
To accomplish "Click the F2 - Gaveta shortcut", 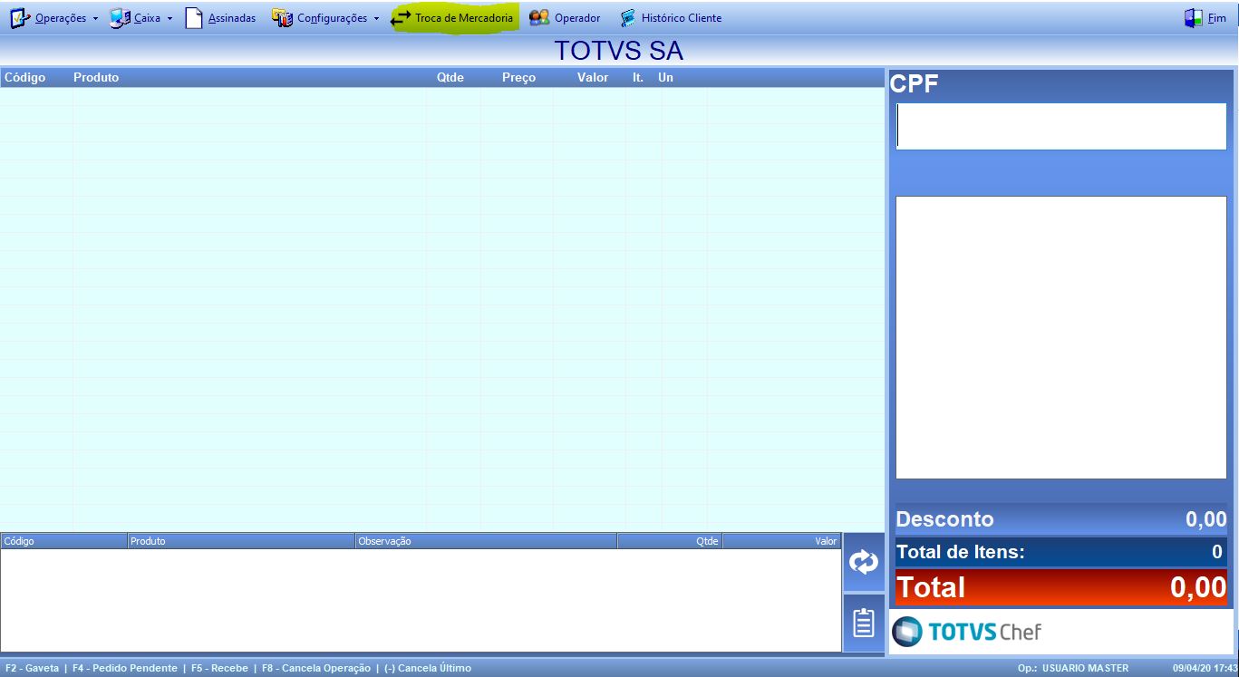I will [x=32, y=668].
